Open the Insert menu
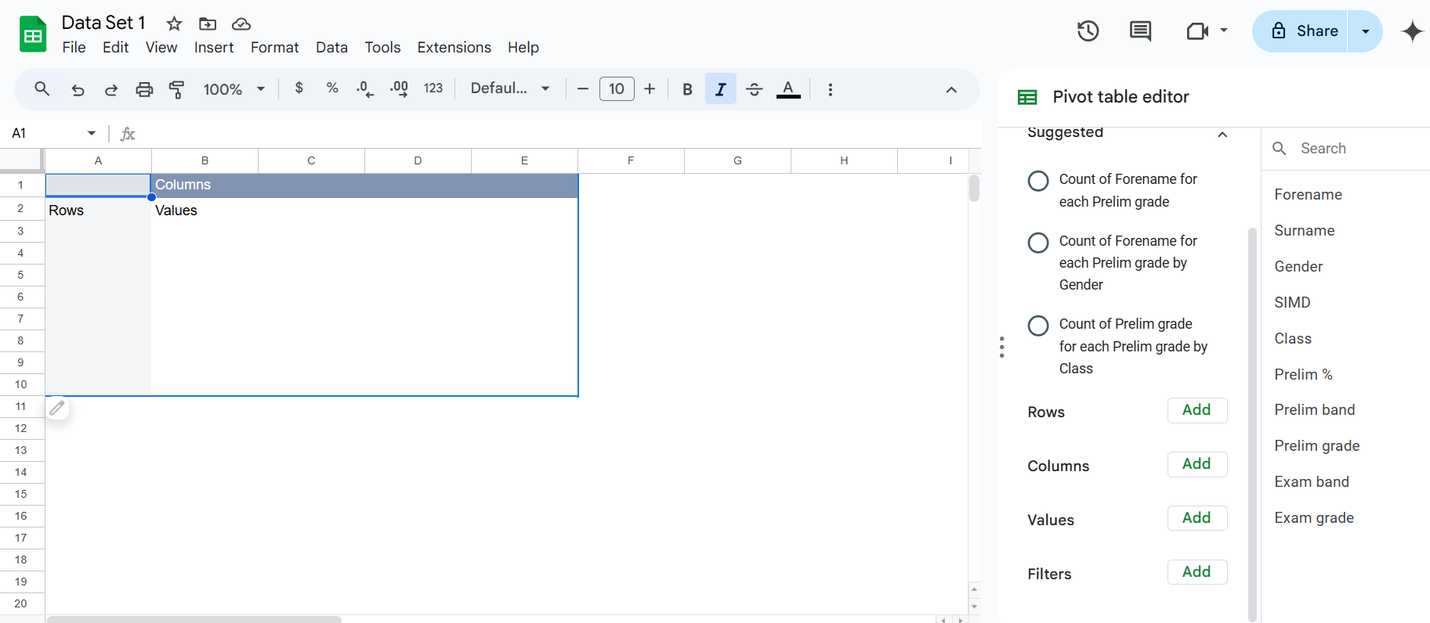The width and height of the screenshot is (1430, 623). (x=214, y=48)
